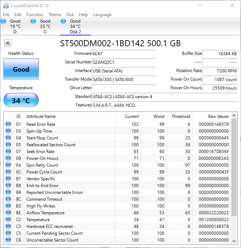Click the Transfer Mode field
Viewport: 241px width, 248px height.
[x=124, y=80]
